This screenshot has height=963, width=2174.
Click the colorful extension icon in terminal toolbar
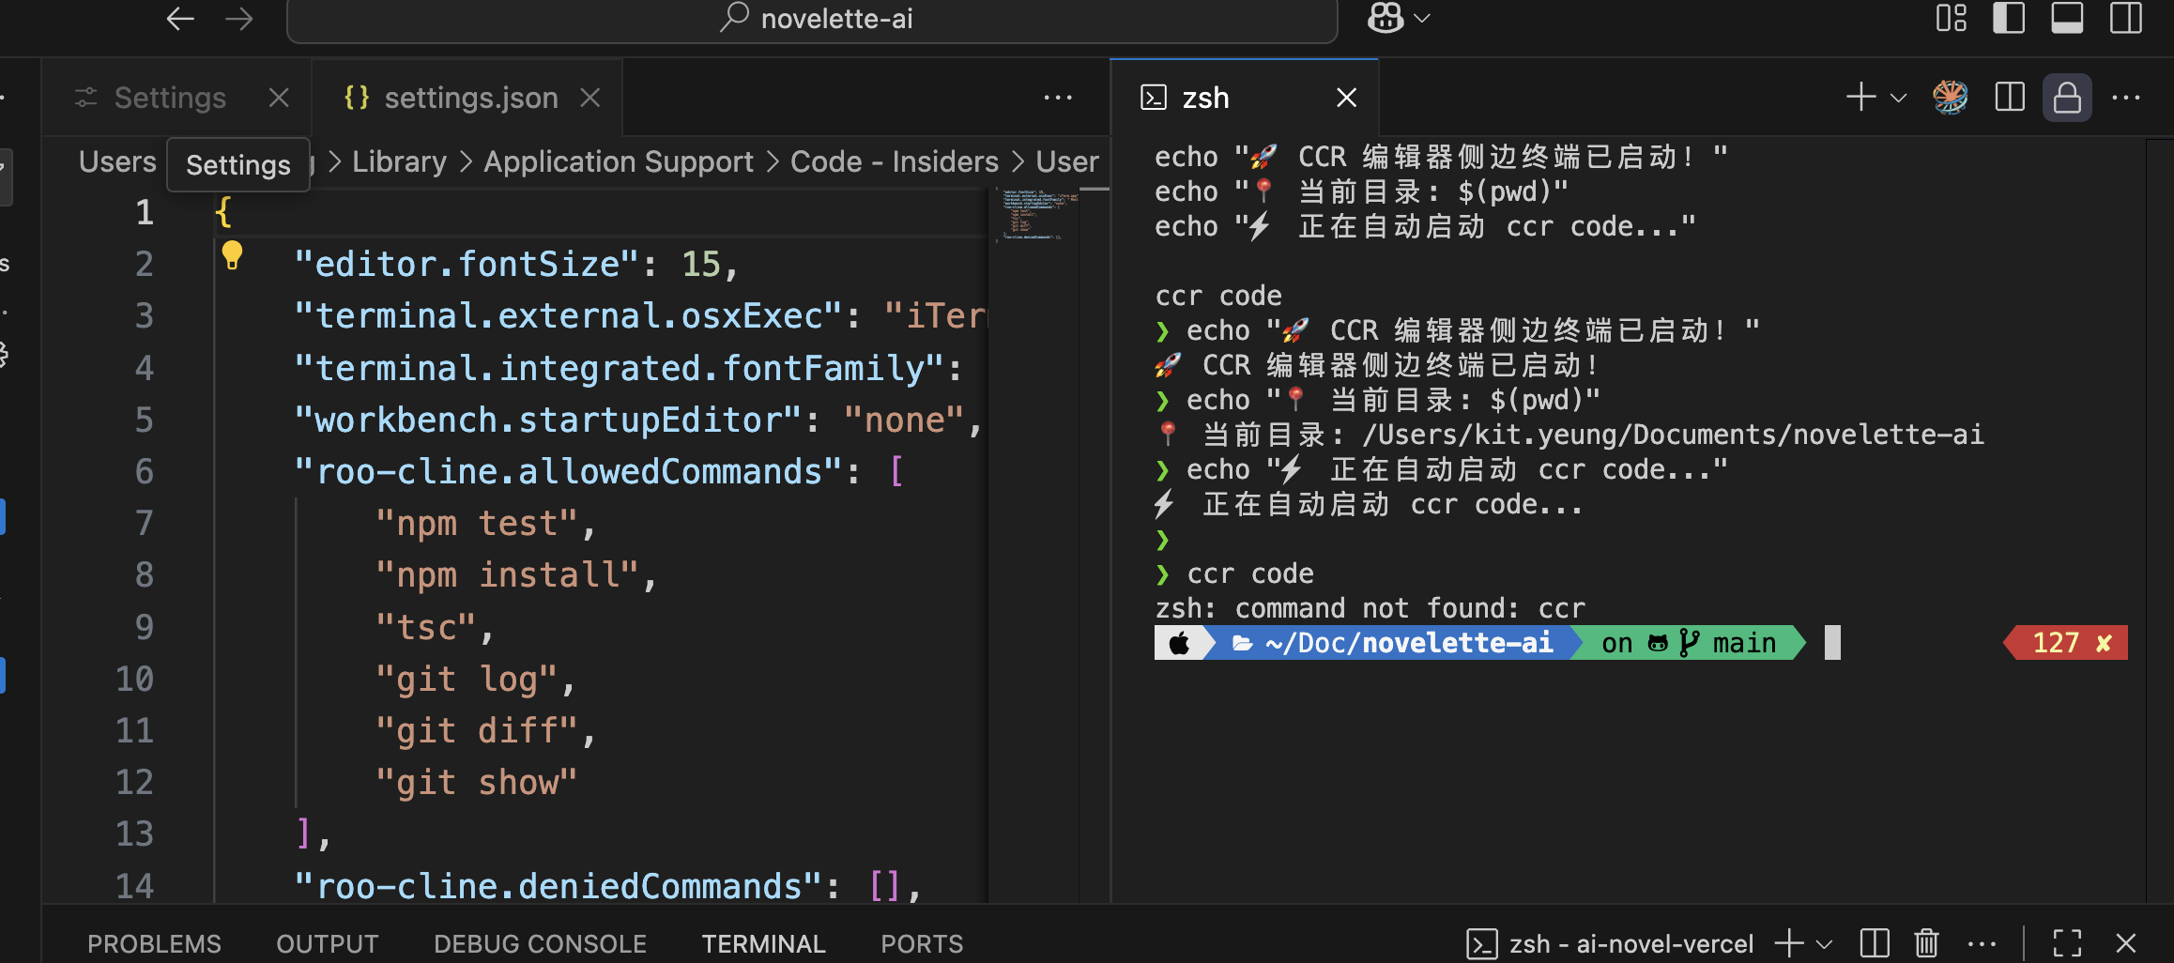click(1951, 97)
